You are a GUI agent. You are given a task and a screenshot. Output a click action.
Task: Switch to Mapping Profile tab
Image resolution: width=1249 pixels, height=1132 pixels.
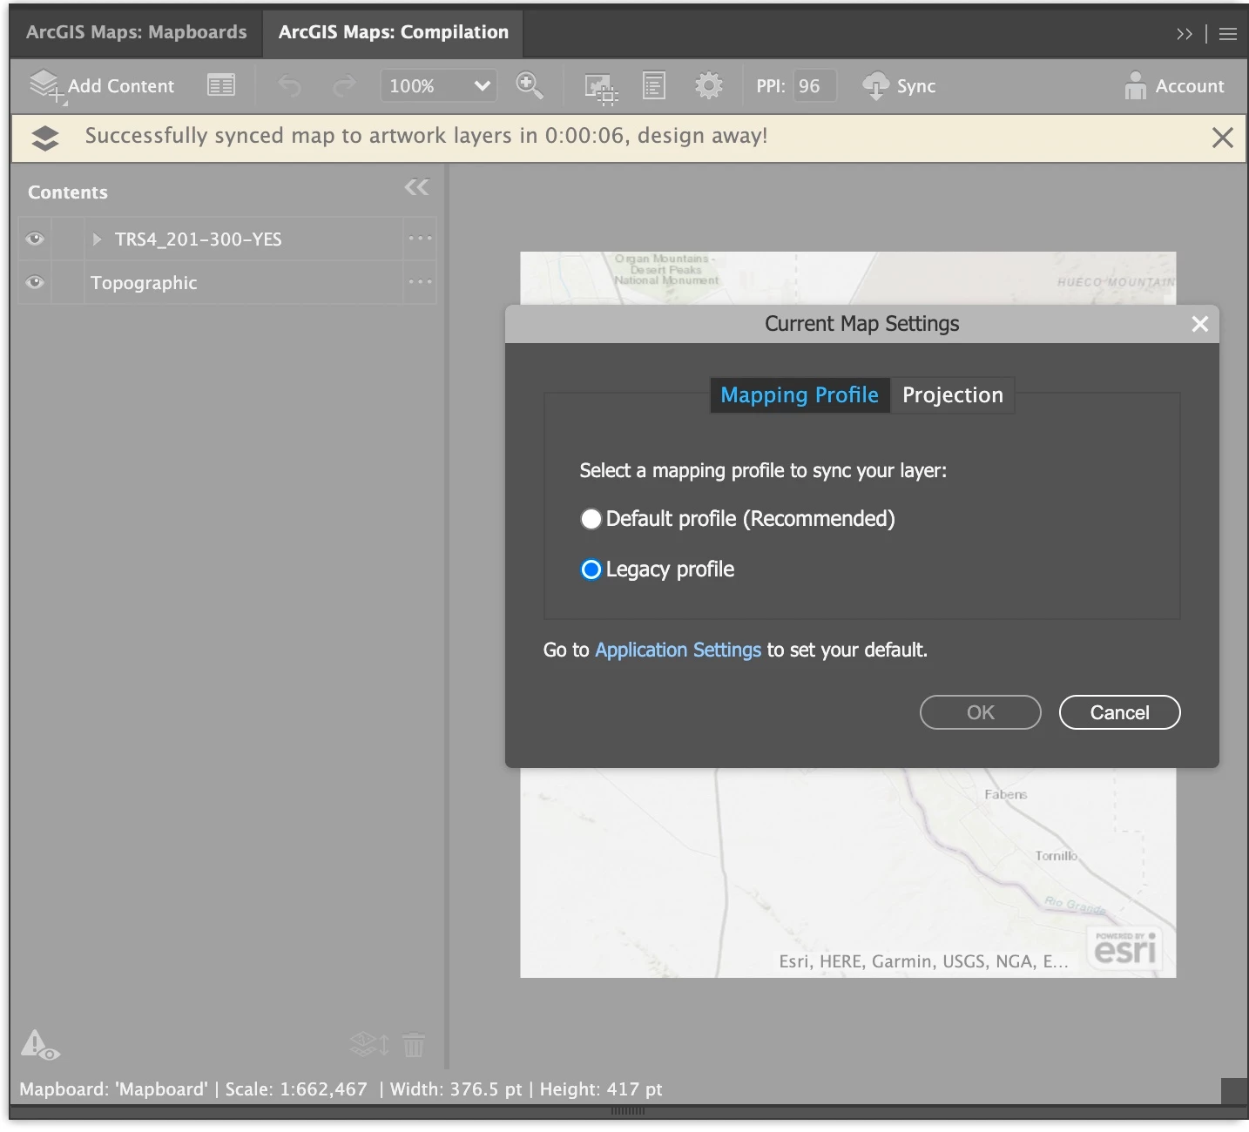coord(800,395)
